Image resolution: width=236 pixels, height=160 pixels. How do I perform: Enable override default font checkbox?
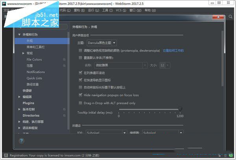click(x=81, y=58)
